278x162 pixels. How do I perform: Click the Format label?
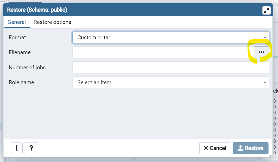point(17,37)
